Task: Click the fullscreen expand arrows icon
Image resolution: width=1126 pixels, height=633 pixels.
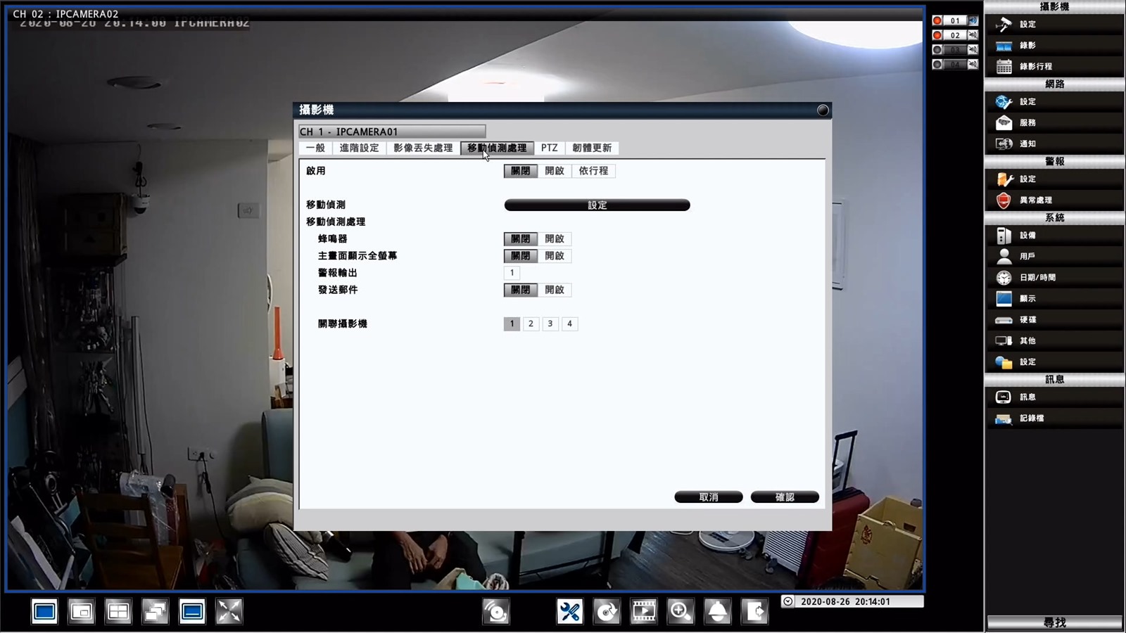Action: [229, 611]
